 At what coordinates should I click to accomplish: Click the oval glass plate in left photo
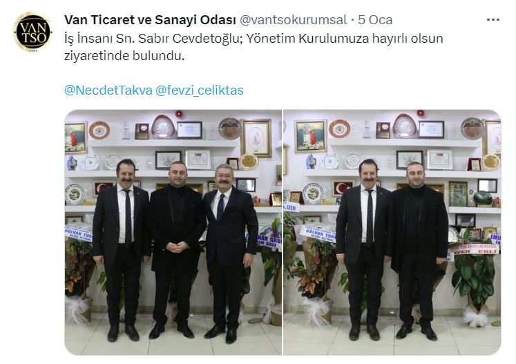(163, 126)
